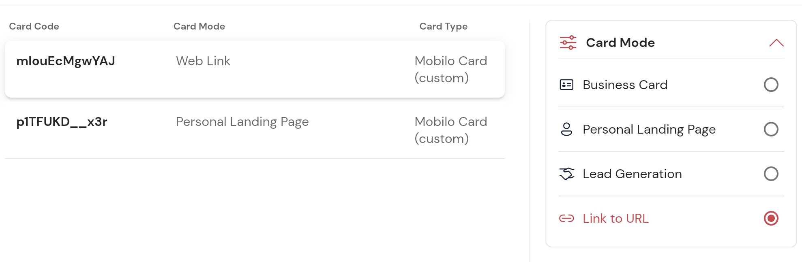
Task: Click the Card Mode panel heading
Action: point(620,43)
